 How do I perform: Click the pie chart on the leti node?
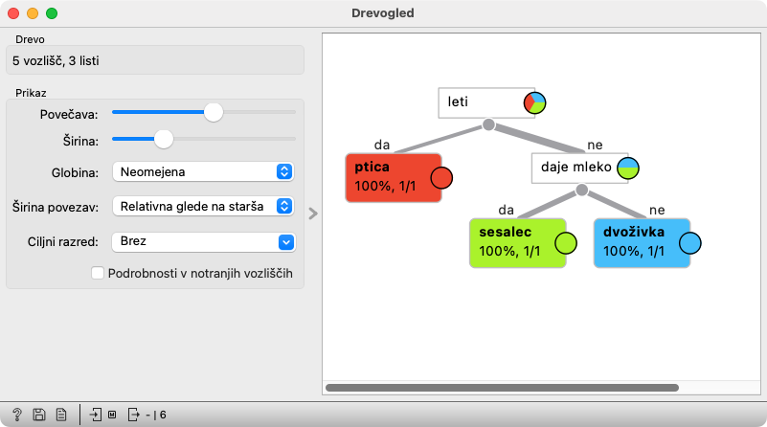(534, 103)
